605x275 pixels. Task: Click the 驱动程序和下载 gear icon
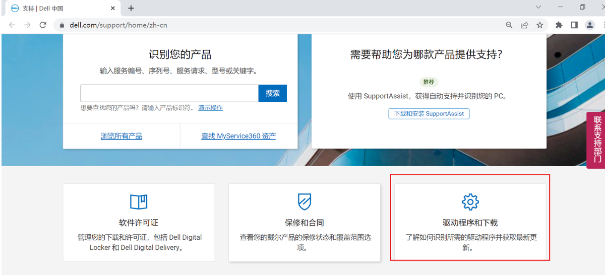(470, 201)
